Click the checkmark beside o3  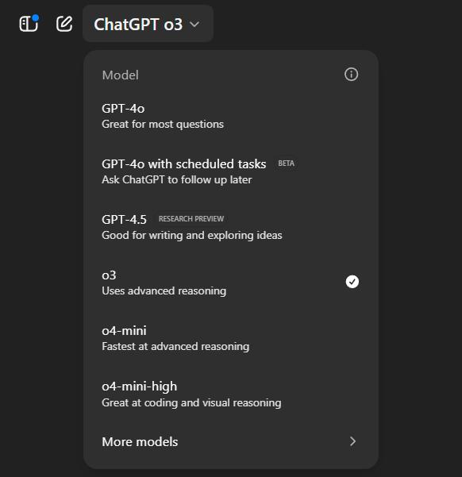(x=352, y=282)
